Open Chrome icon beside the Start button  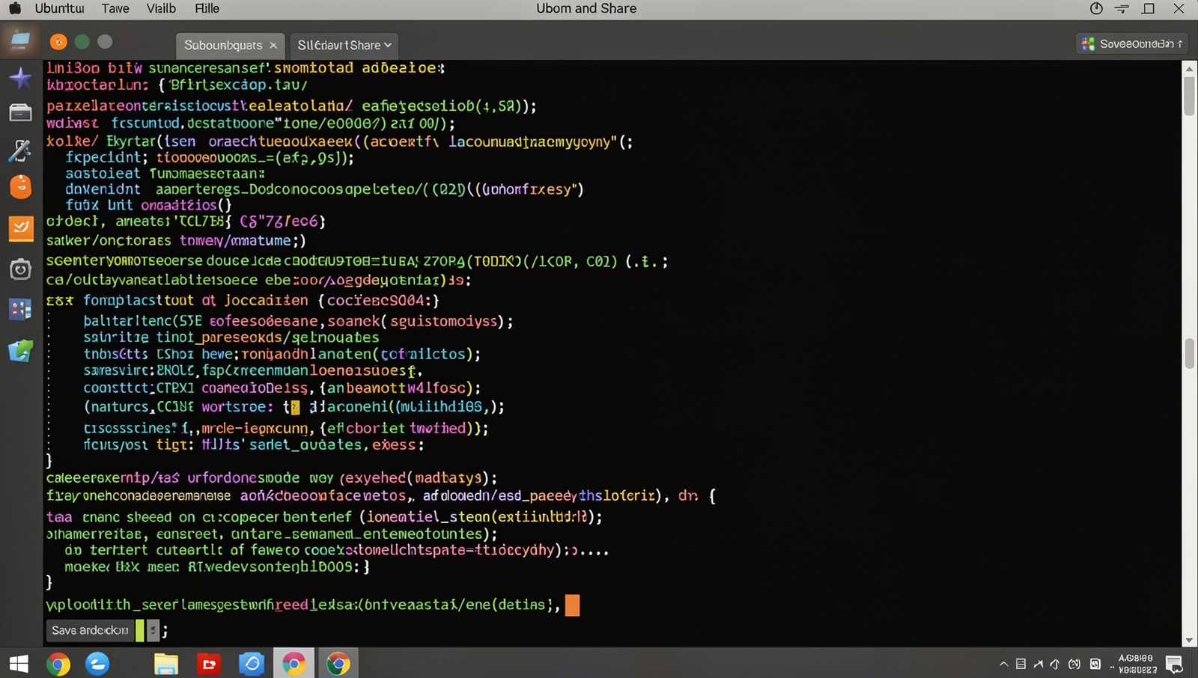point(58,664)
